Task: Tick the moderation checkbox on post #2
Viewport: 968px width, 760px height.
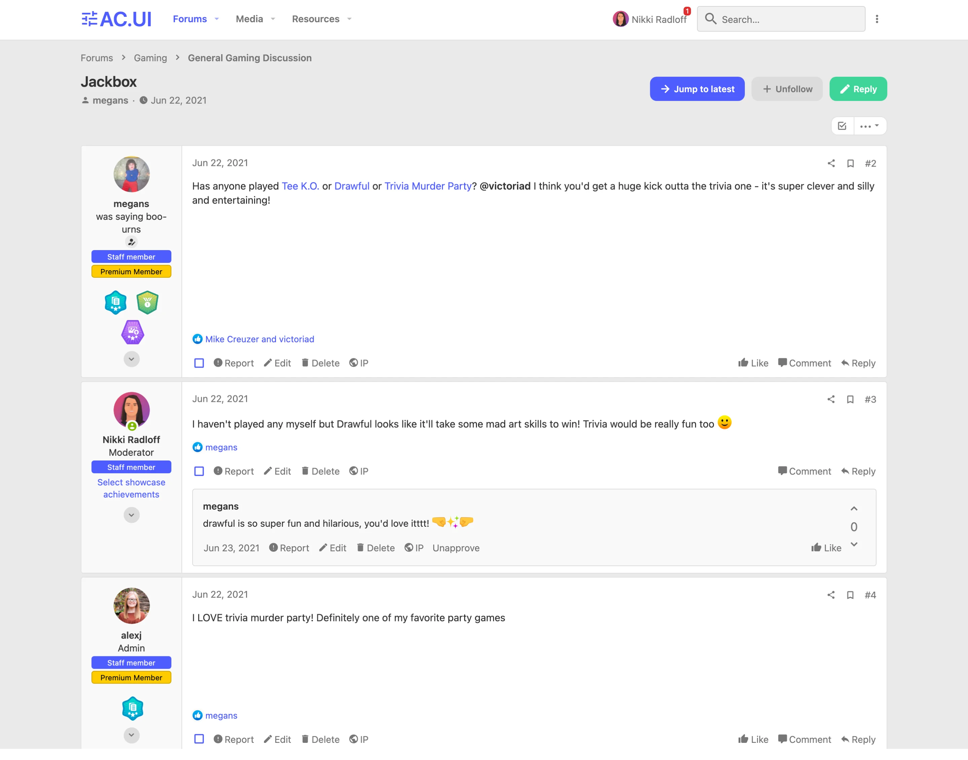Action: [x=199, y=363]
